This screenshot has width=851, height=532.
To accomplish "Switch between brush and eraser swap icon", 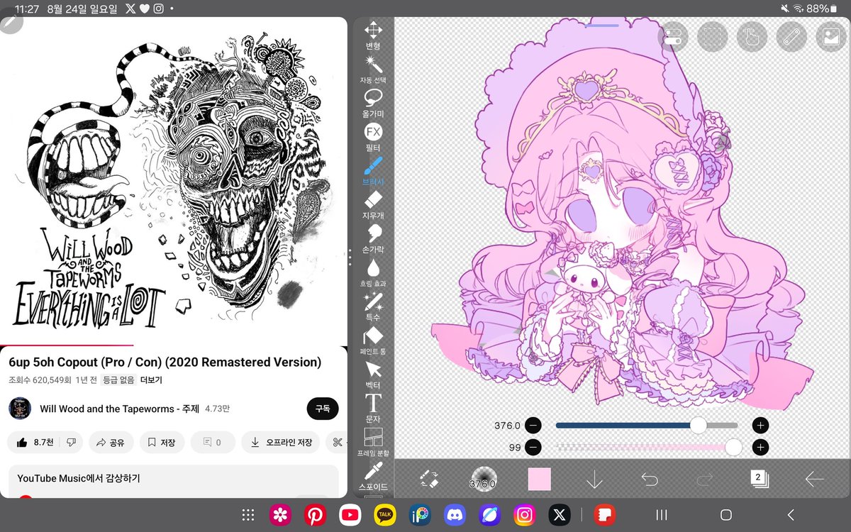I will point(428,479).
